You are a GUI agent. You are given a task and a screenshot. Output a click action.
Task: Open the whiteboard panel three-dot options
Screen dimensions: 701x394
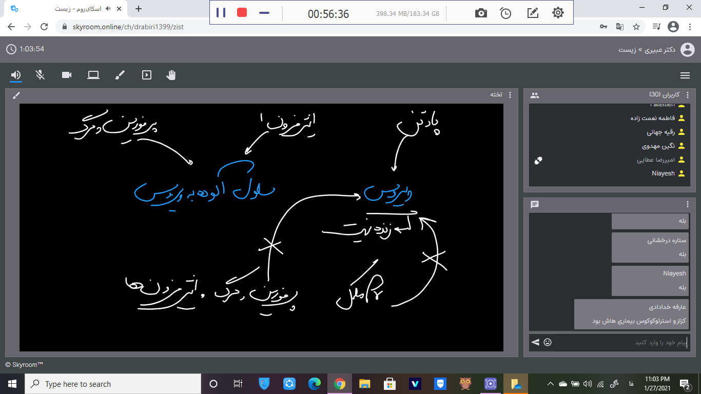click(x=510, y=95)
